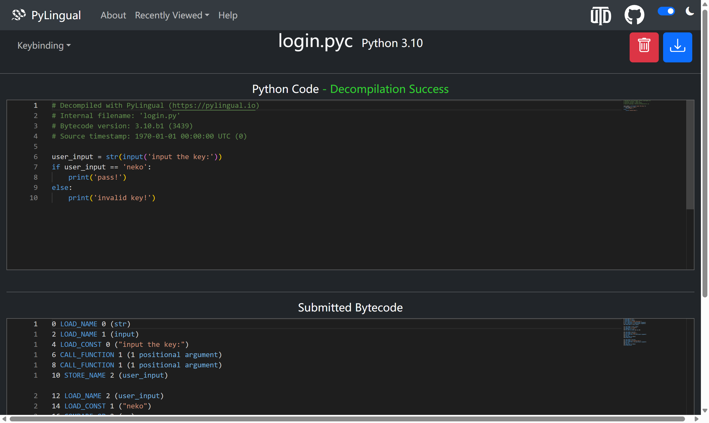Click the Decompilation Success status text

(x=389, y=89)
